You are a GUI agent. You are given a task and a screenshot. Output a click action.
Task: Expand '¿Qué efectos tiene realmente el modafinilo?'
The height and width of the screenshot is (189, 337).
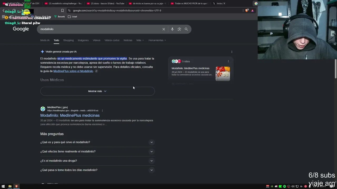pos(97,151)
